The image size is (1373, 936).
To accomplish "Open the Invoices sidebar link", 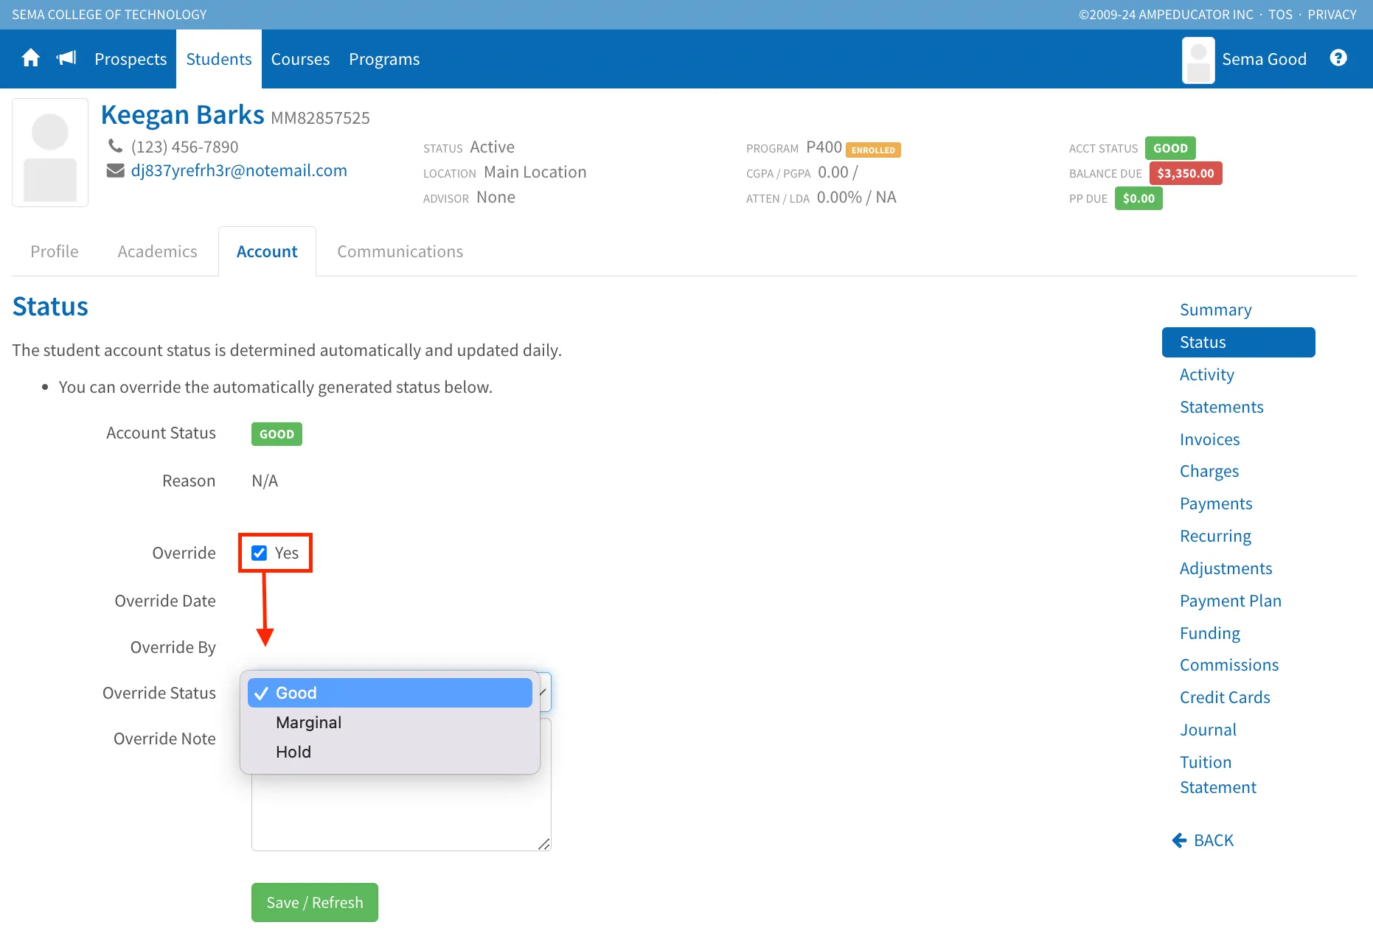I will (x=1210, y=439).
